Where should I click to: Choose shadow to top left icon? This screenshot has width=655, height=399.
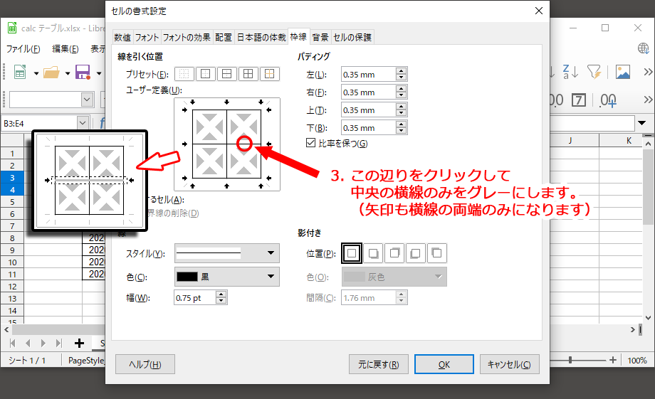[437, 253]
